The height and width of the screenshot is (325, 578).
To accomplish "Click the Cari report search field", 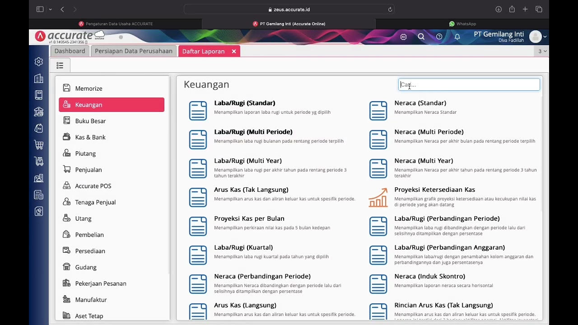I will click(469, 85).
